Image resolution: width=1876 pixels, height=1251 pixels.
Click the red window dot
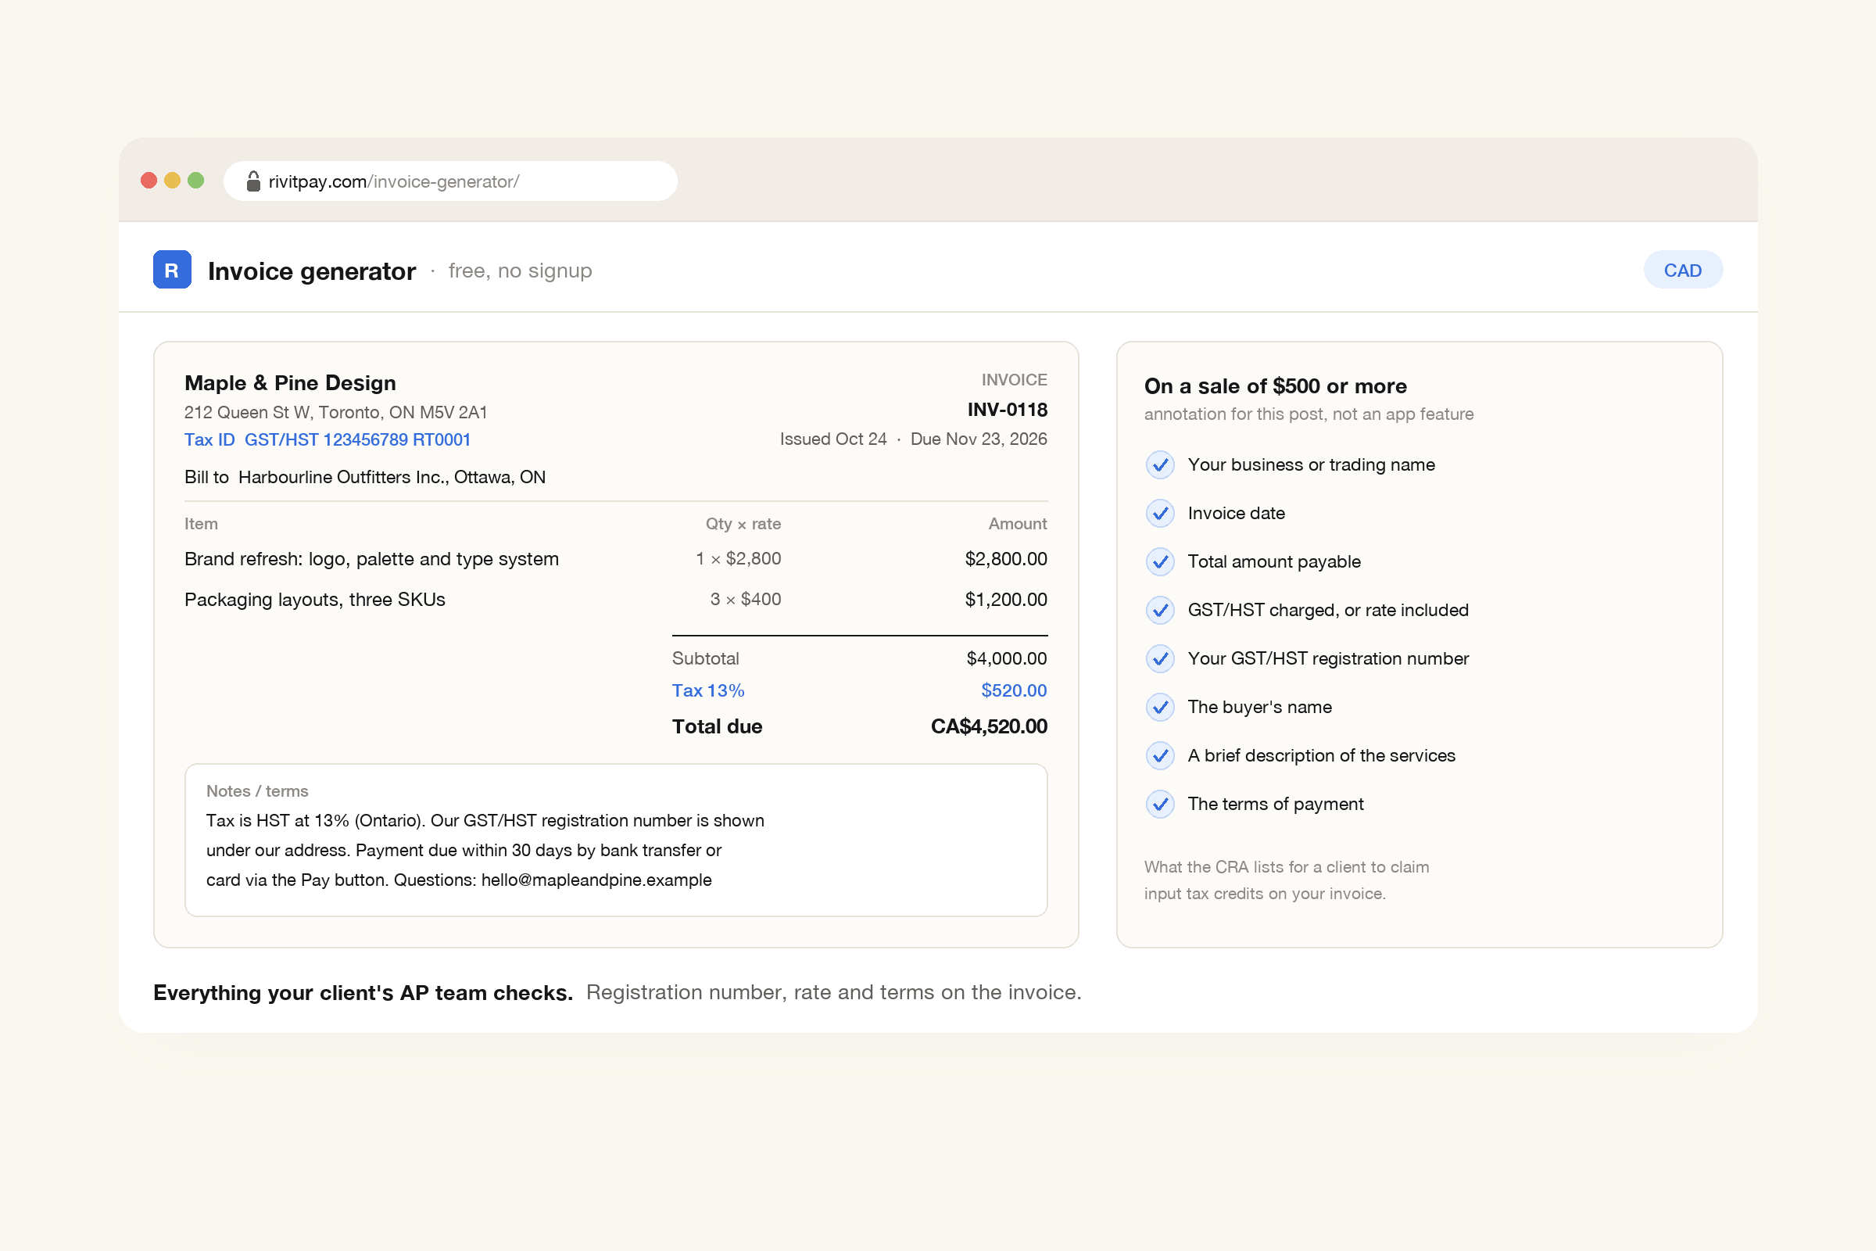coord(149,181)
